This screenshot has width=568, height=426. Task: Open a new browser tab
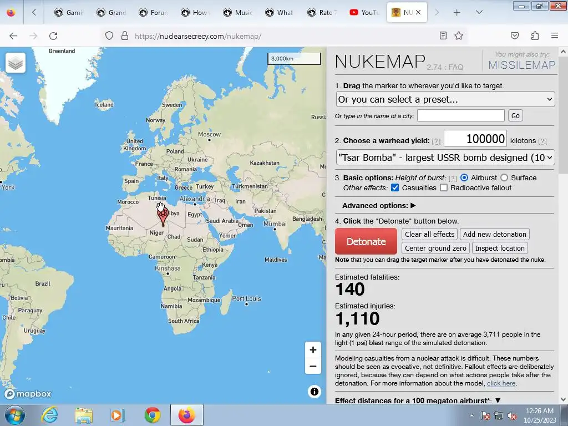457,13
